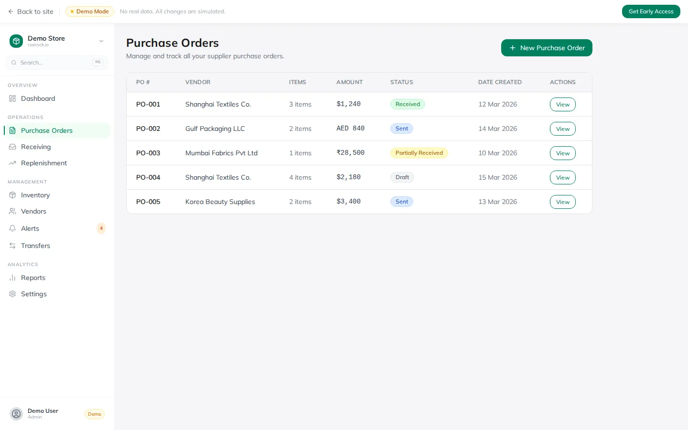This screenshot has height=430, width=688.
Task: Click the Dashboard grid icon in sidebar
Action: click(x=12, y=98)
